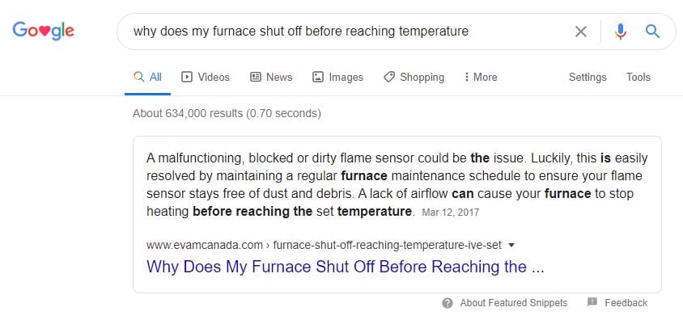Send snippet Feedback
The height and width of the screenshot is (320, 683).
(x=626, y=302)
